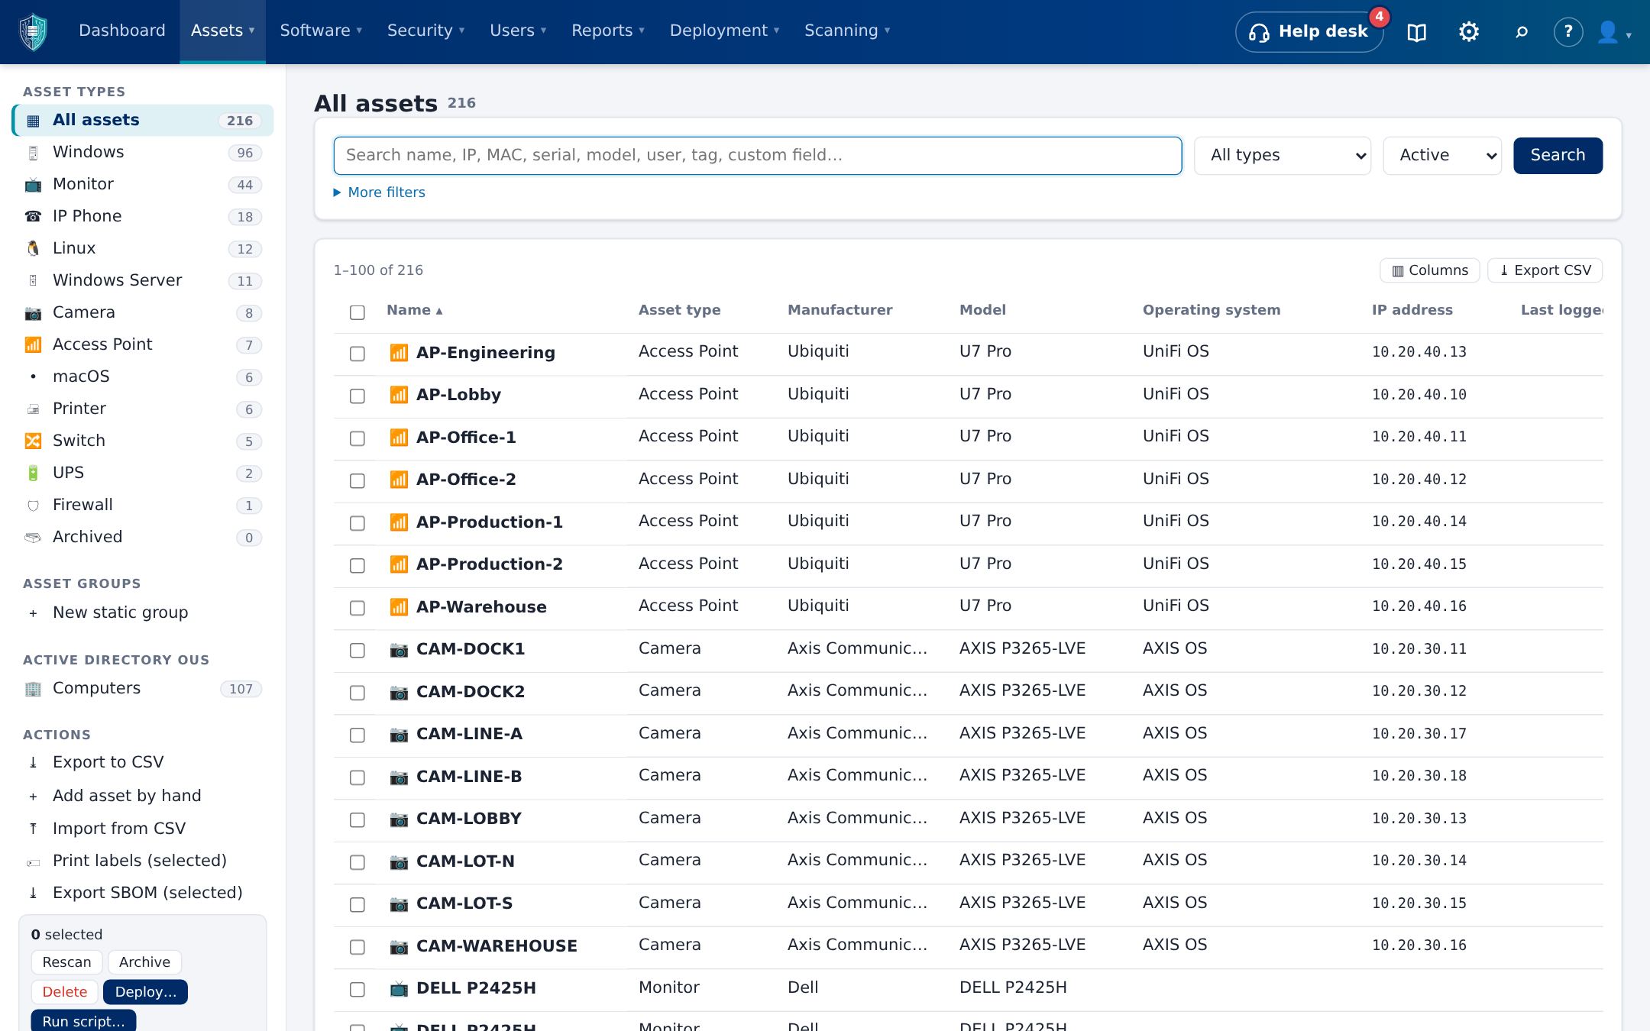Open the documentation book icon
This screenshot has height=1031, width=1650.
[1417, 32]
